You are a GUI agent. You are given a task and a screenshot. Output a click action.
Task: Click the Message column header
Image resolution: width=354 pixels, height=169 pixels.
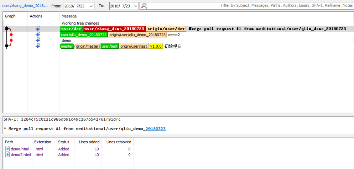point(69,16)
